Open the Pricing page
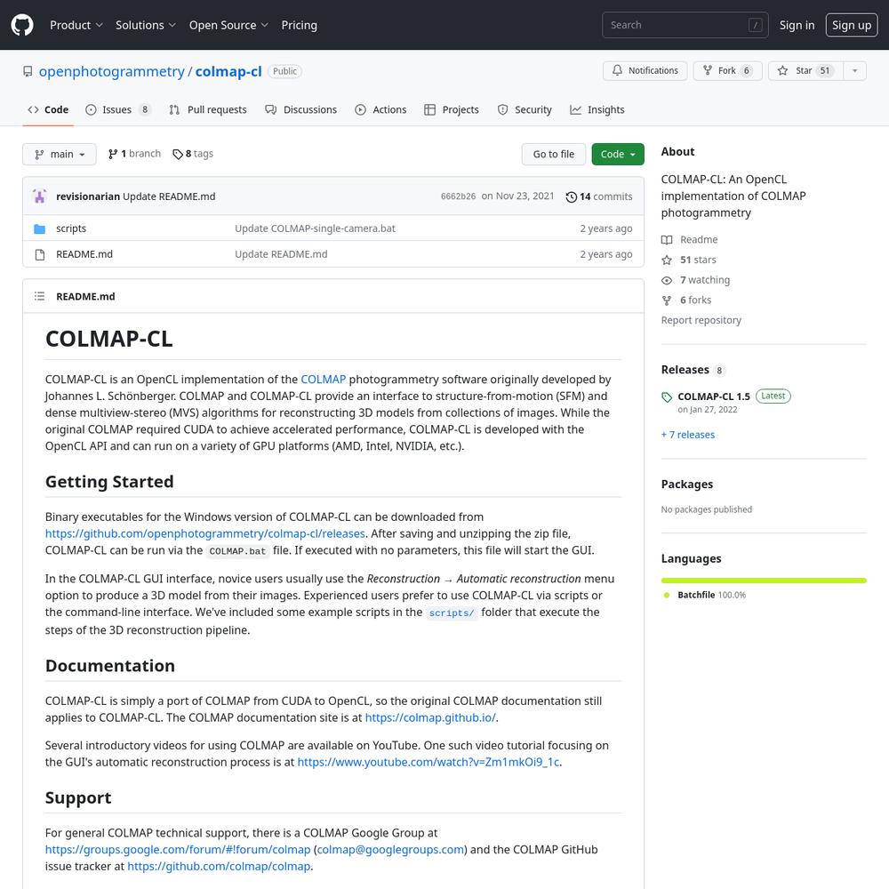This screenshot has height=889, width=889. 299,25
